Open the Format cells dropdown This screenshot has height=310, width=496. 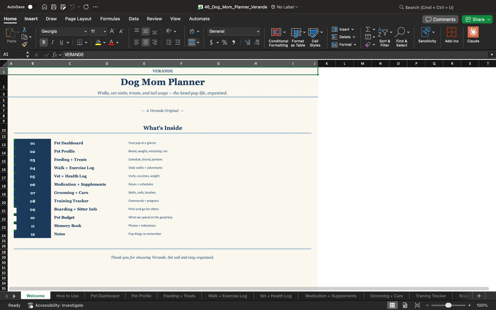point(344,45)
